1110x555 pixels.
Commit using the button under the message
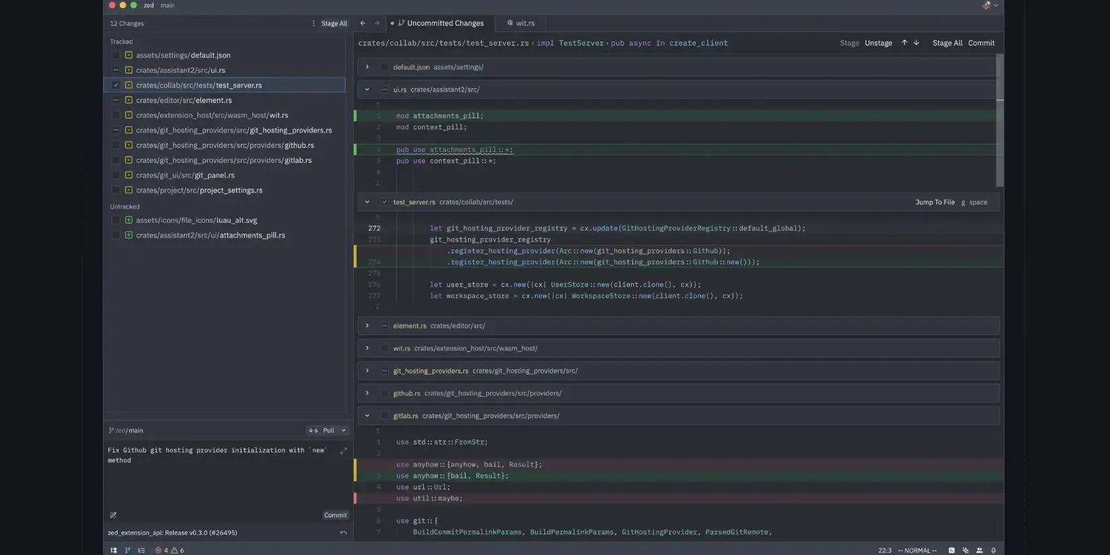point(336,515)
